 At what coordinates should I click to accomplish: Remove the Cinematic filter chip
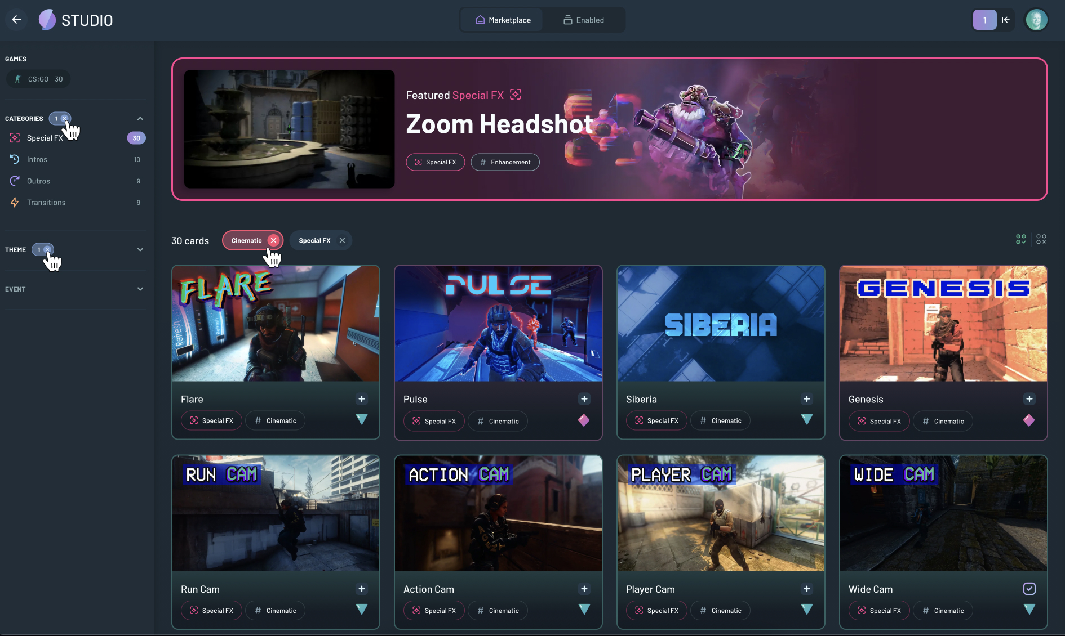273,240
